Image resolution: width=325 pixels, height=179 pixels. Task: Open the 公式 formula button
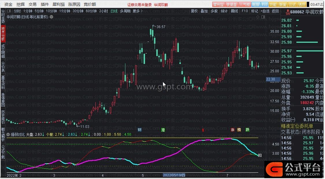pos(292,5)
